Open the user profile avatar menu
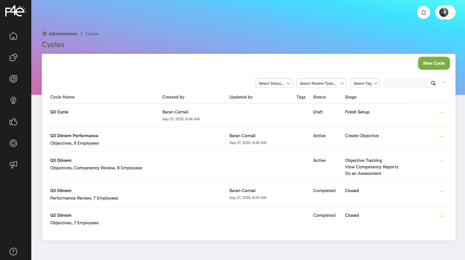The height and width of the screenshot is (260, 465). [x=445, y=12]
